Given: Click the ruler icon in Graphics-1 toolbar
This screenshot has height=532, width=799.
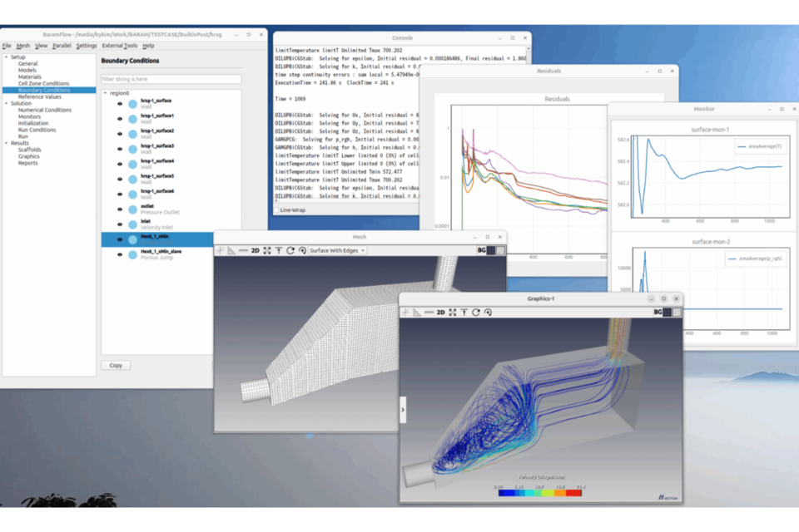Looking at the screenshot, I should point(418,313).
